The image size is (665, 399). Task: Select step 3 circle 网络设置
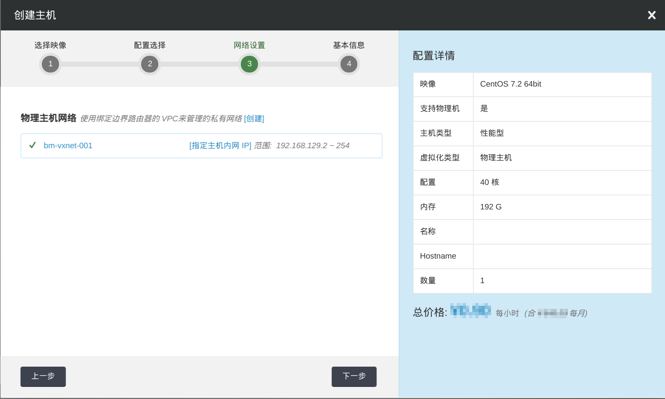point(249,64)
